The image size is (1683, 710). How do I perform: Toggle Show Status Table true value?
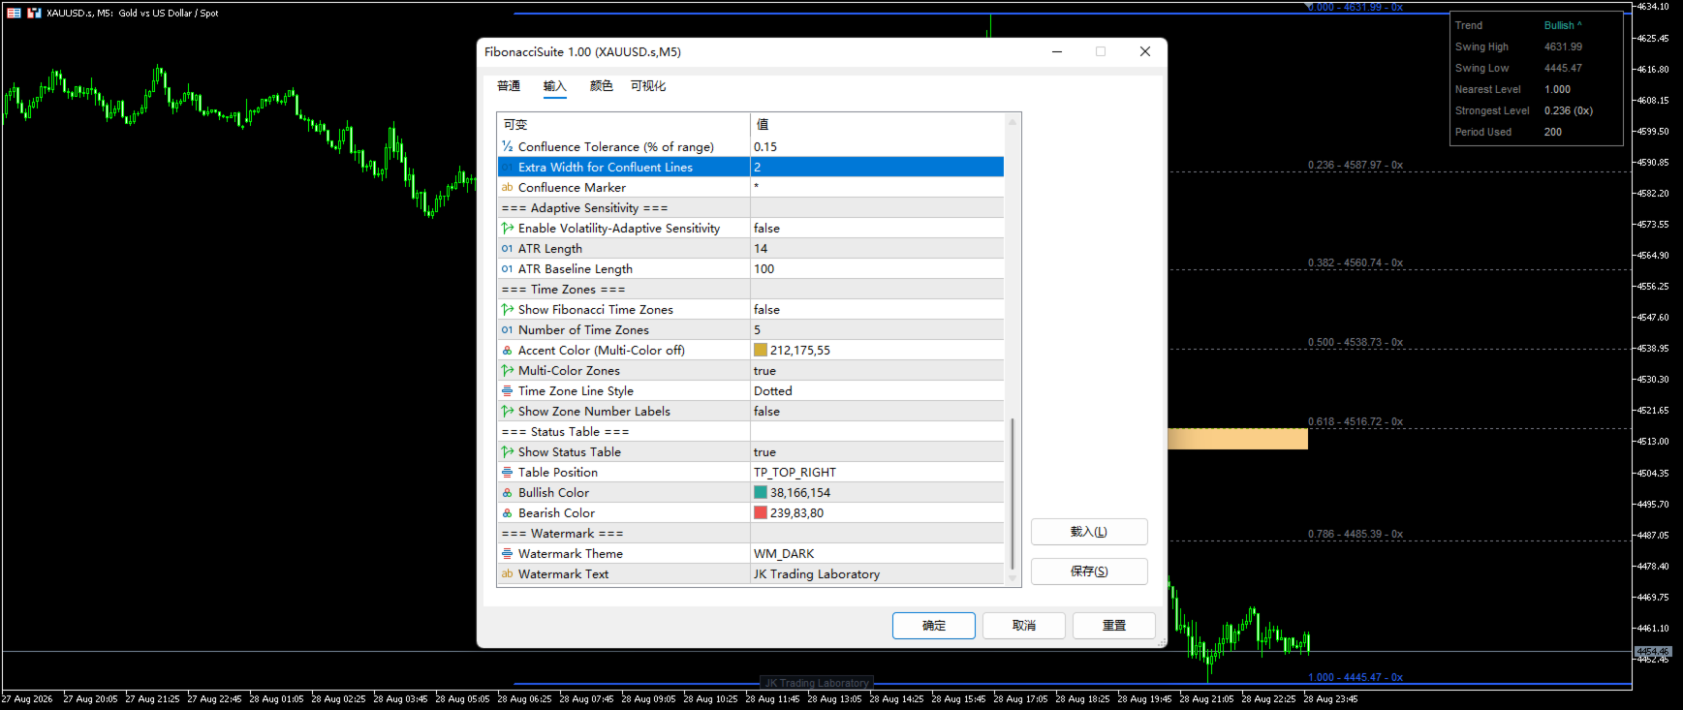point(877,451)
